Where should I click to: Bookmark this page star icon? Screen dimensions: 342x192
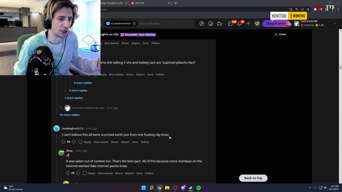[308, 9]
